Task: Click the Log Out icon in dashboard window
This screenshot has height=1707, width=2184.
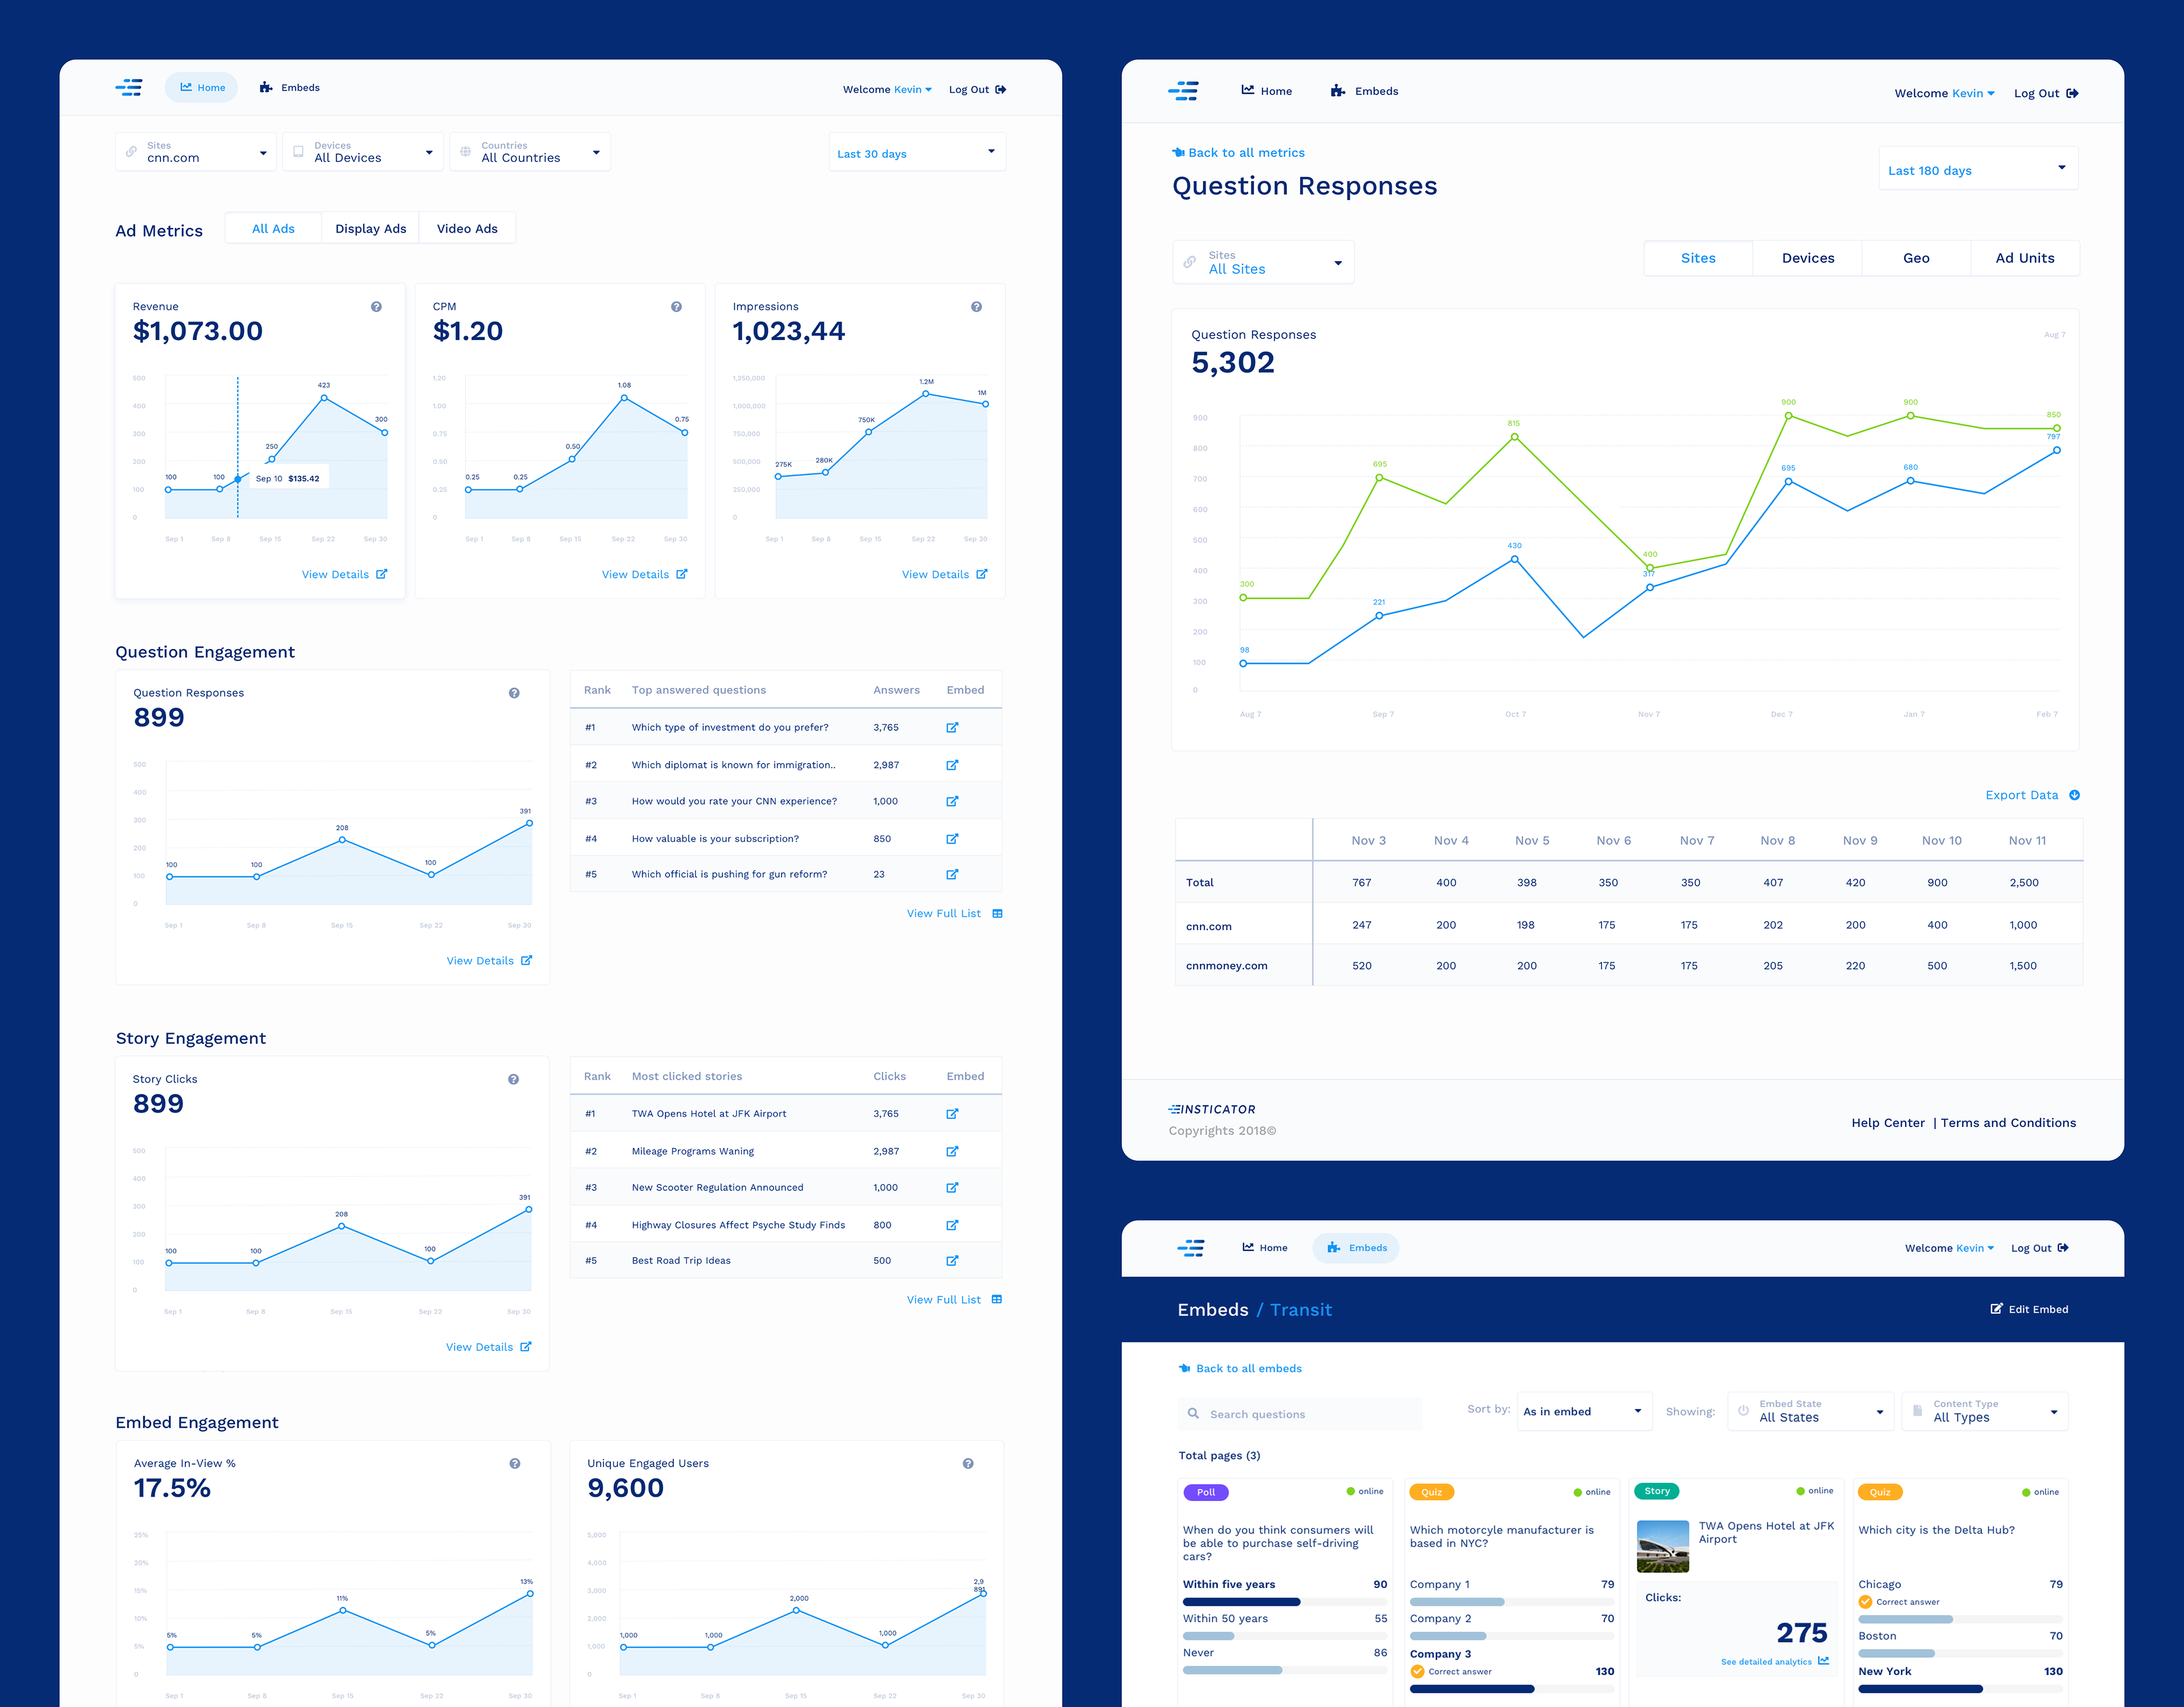Action: tap(1001, 89)
